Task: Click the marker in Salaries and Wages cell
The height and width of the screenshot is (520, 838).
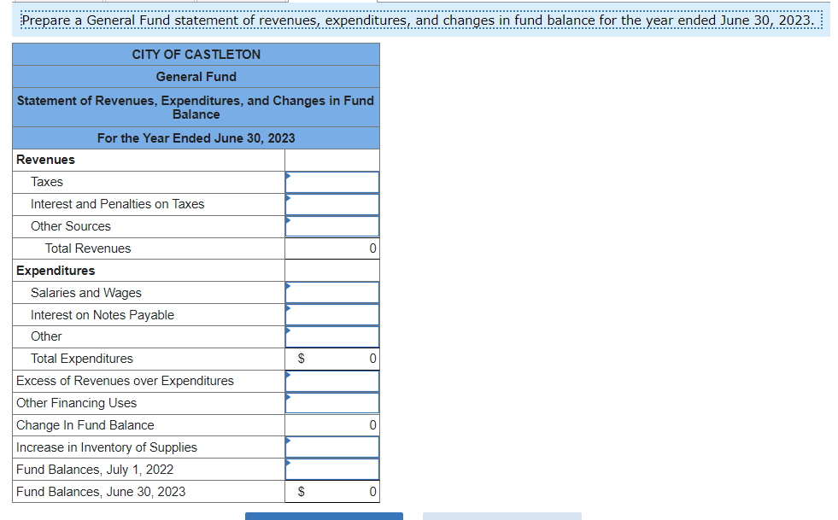Action: [x=288, y=288]
